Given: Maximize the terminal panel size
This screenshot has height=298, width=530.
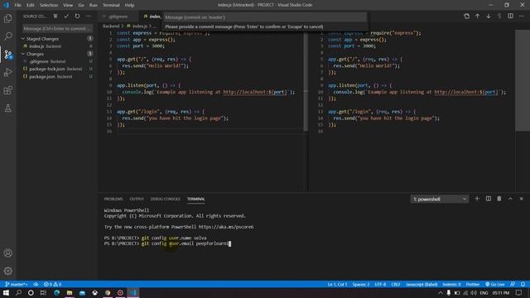Looking at the screenshot, I should 510,199.
